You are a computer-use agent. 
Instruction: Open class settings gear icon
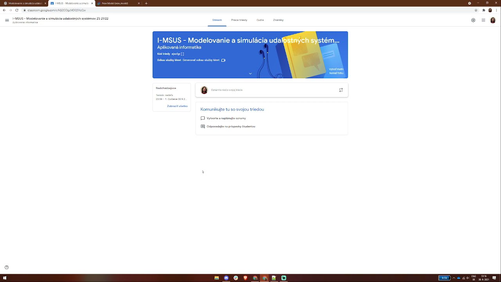(x=473, y=20)
